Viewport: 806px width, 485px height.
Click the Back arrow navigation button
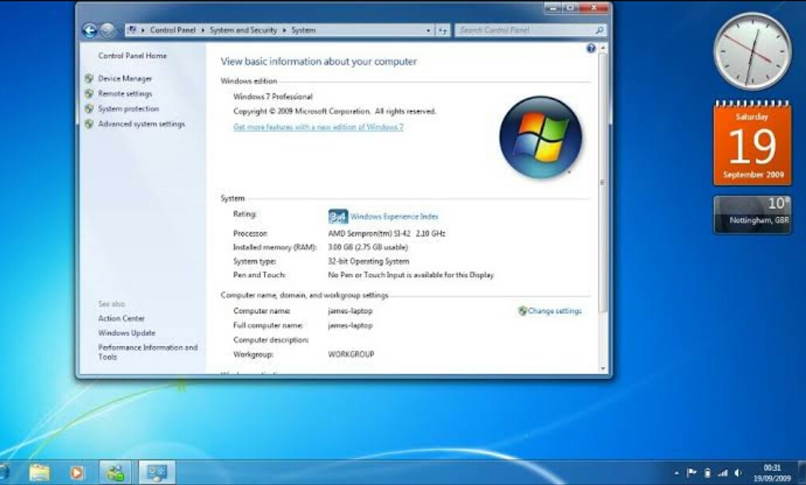pos(89,30)
